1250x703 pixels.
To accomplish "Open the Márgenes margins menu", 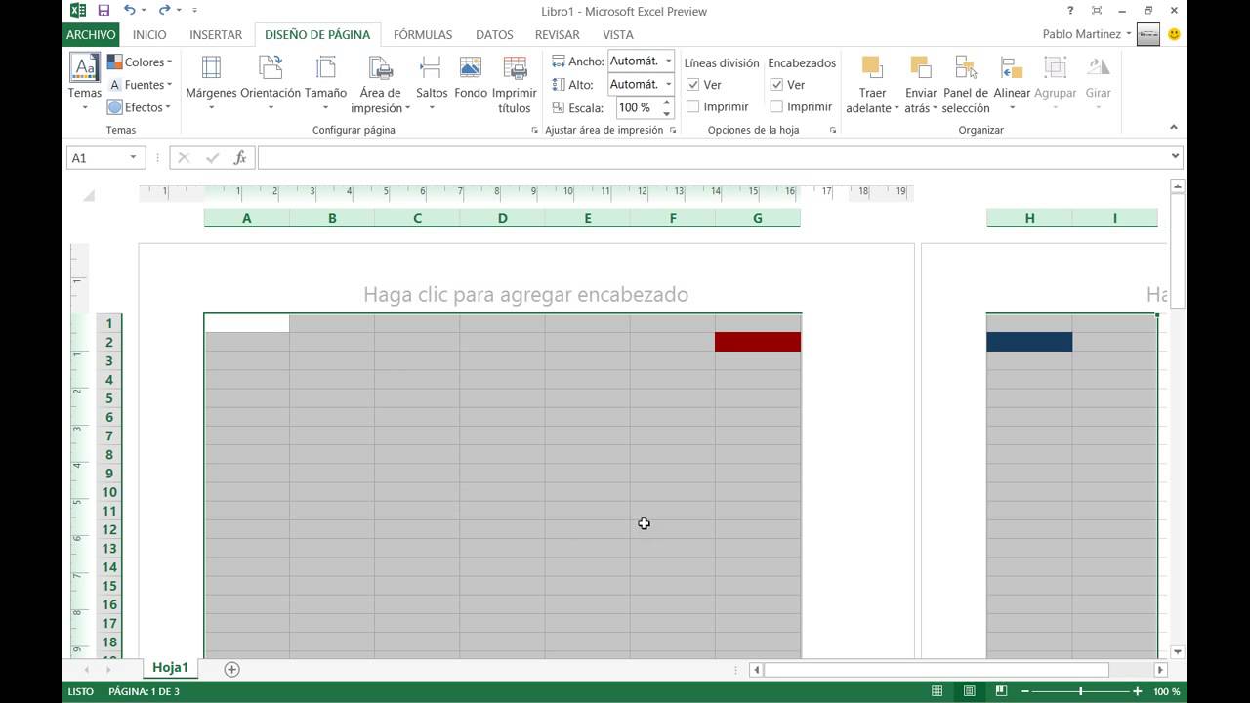I will tap(211, 83).
